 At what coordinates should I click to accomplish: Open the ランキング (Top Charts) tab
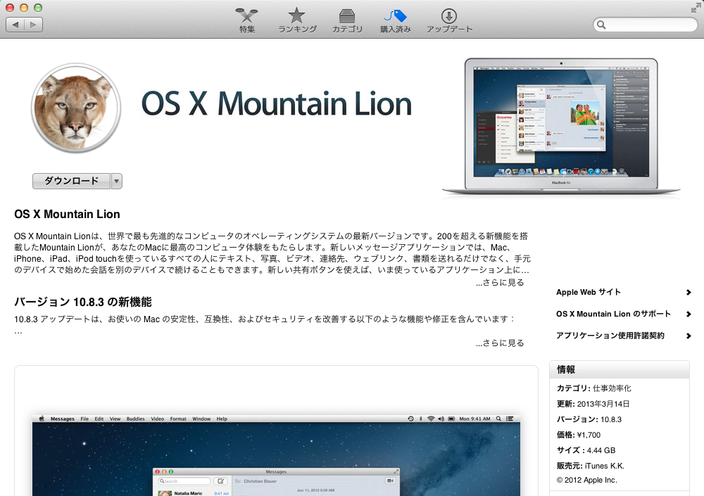297,20
